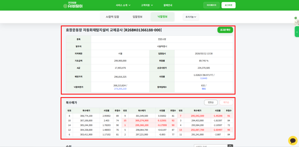Click the AI비딩이 logo in the header

[x=73, y=5]
